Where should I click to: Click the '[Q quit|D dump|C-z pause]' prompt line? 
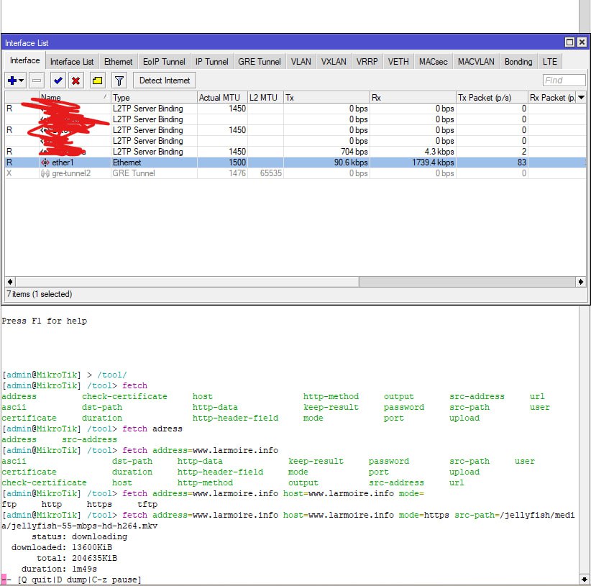click(79, 580)
